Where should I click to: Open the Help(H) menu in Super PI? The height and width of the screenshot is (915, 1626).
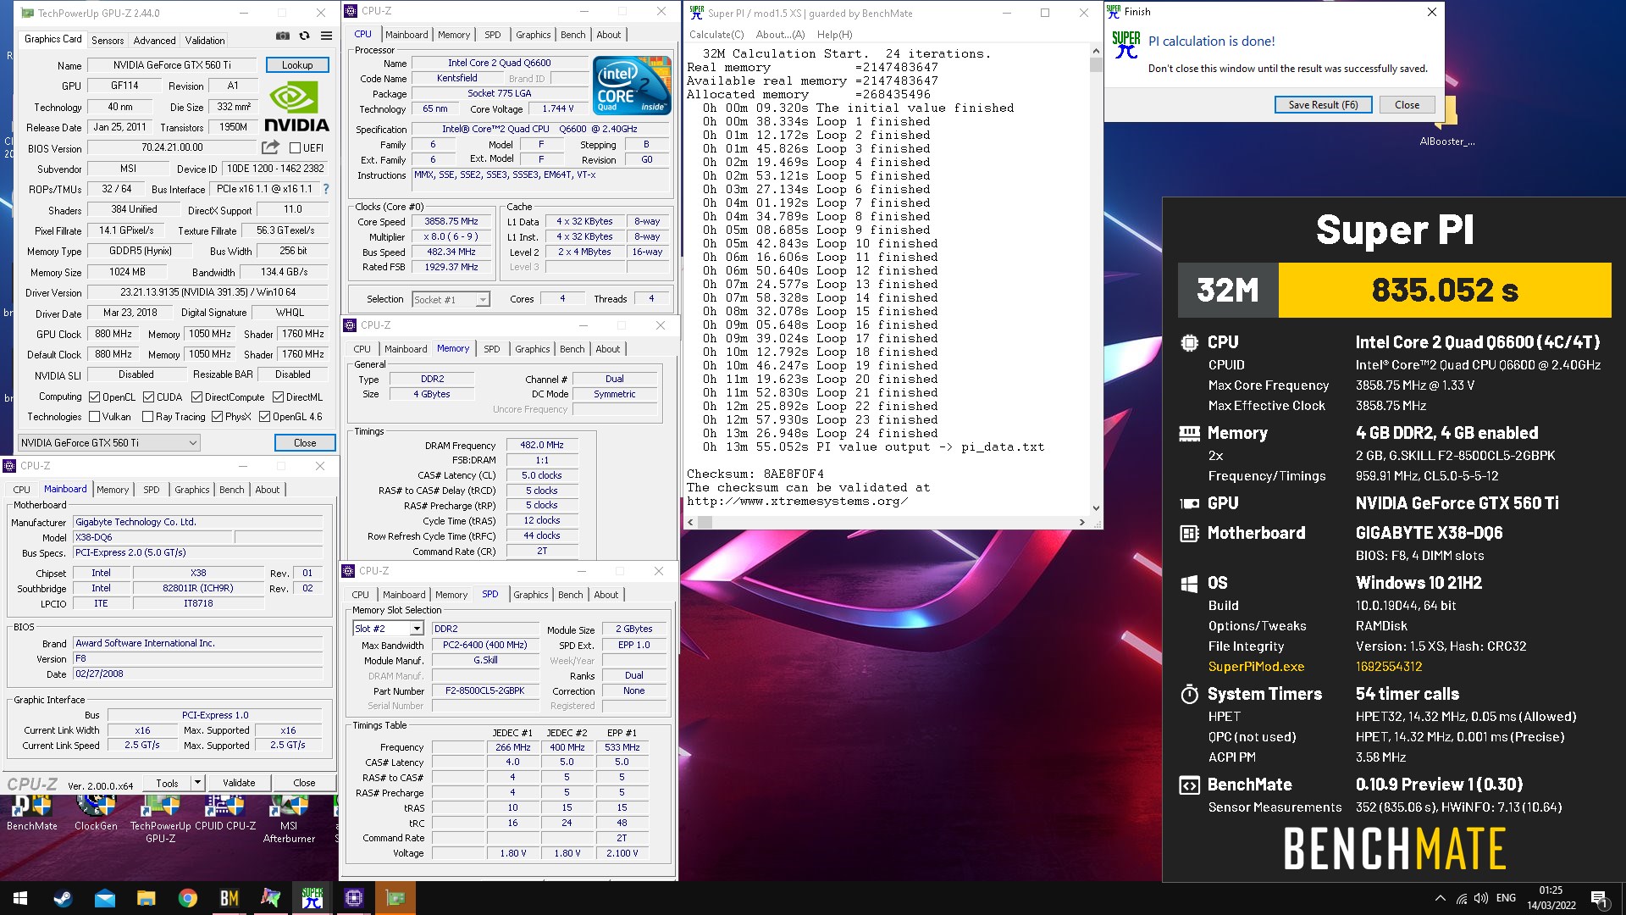click(835, 35)
